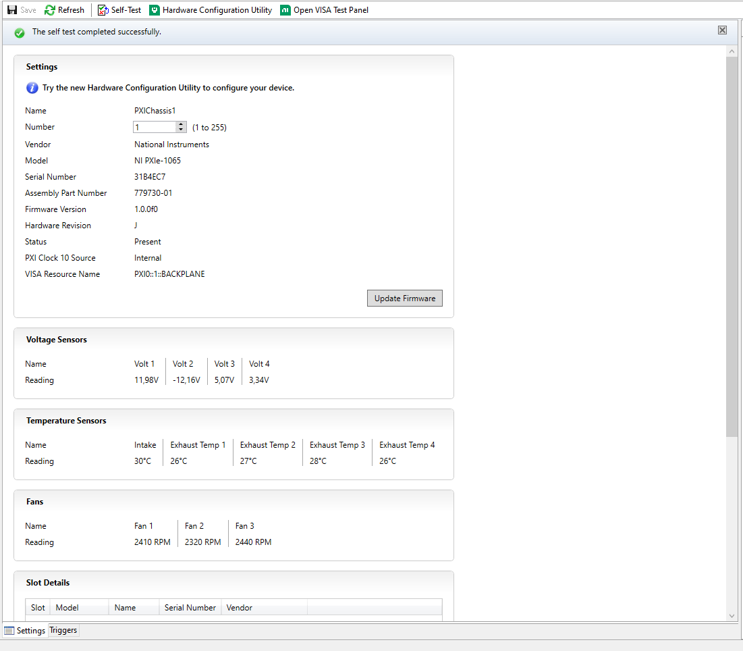Click the Refresh label in the toolbar
The width and height of the screenshot is (743, 651).
(71, 10)
